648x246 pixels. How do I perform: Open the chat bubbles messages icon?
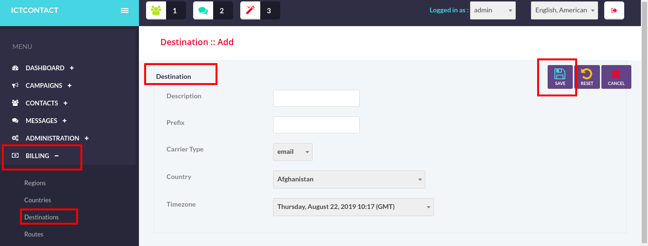(x=203, y=10)
